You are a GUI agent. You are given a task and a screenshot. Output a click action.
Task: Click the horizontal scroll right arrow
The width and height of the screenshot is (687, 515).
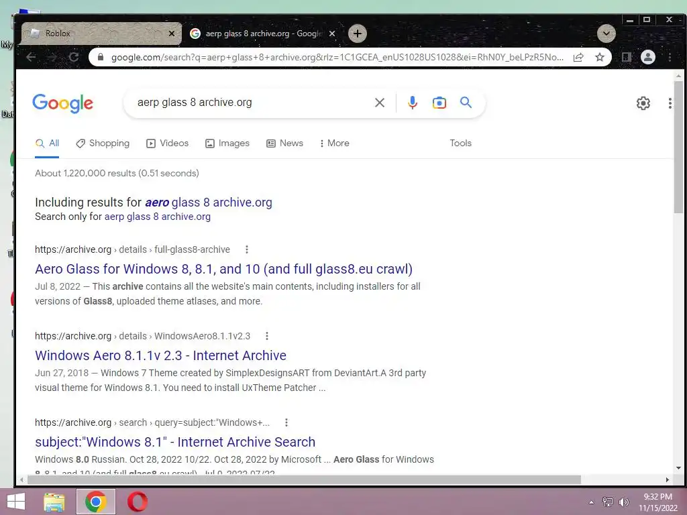click(x=668, y=479)
